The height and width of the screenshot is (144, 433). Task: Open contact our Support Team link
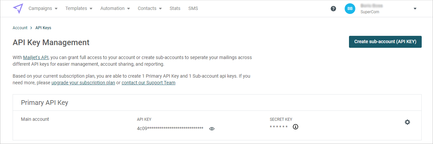pyautogui.click(x=148, y=83)
